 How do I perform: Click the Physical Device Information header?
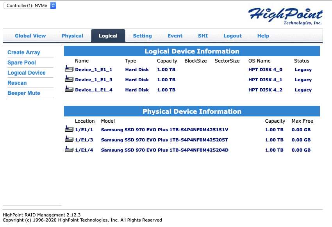[x=192, y=111]
